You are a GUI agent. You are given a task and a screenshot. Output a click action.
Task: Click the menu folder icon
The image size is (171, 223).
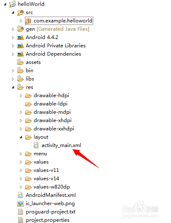coord(28,154)
